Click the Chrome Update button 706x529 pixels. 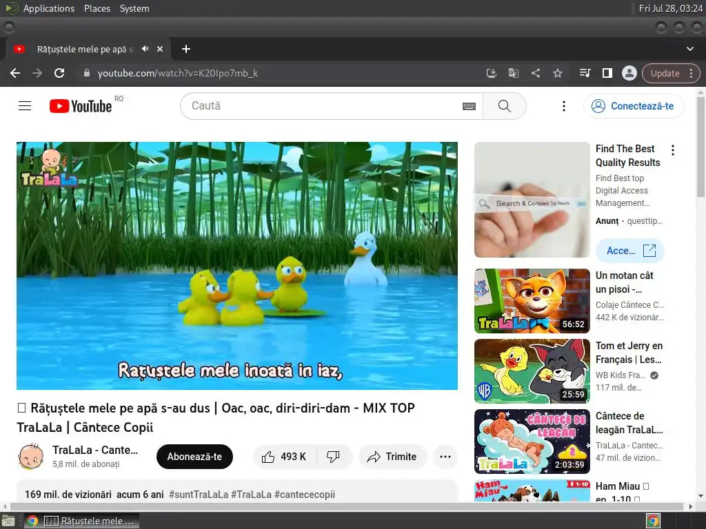665,73
